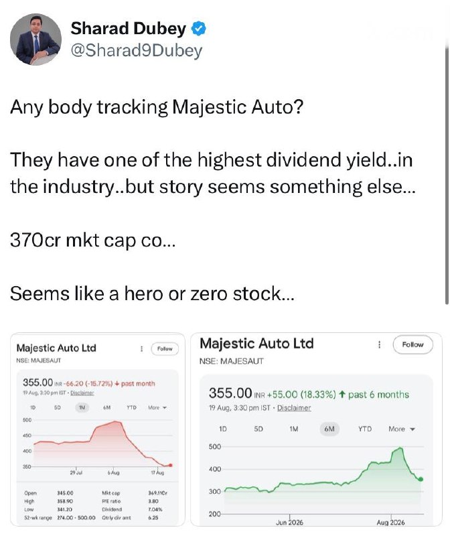Select 1D range tab in right chart

(x=223, y=429)
